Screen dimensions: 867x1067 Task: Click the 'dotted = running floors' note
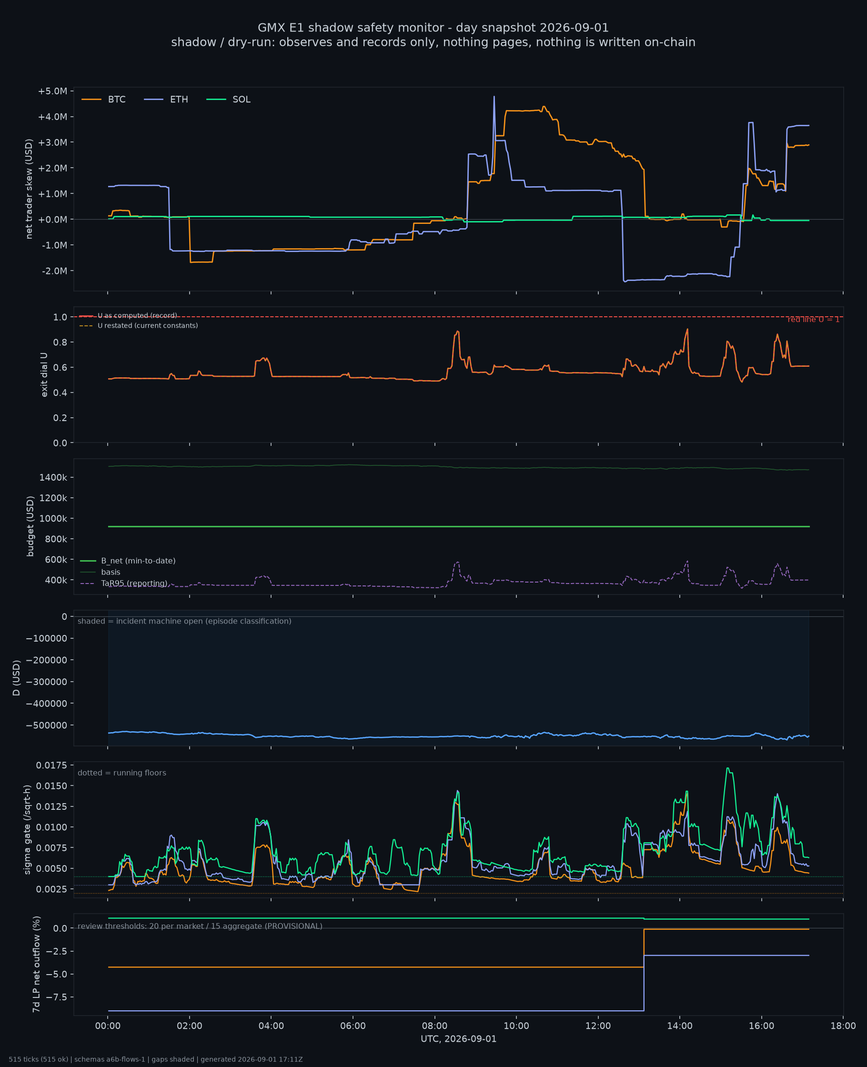point(122,773)
